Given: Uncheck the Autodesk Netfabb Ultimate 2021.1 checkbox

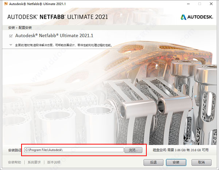Looking at the screenshot, I should point(11,36).
